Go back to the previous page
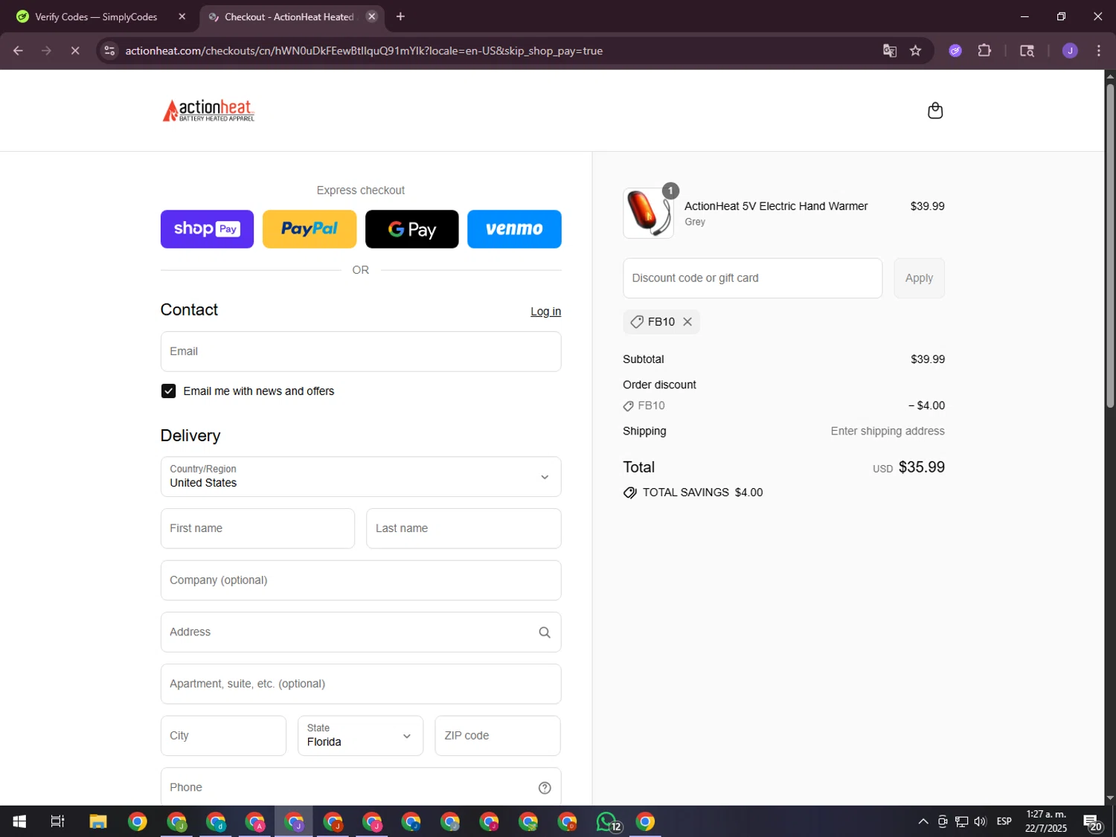 click(18, 51)
